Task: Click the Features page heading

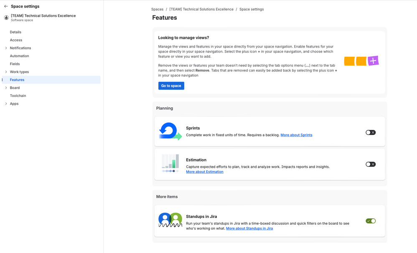Action: [165, 18]
